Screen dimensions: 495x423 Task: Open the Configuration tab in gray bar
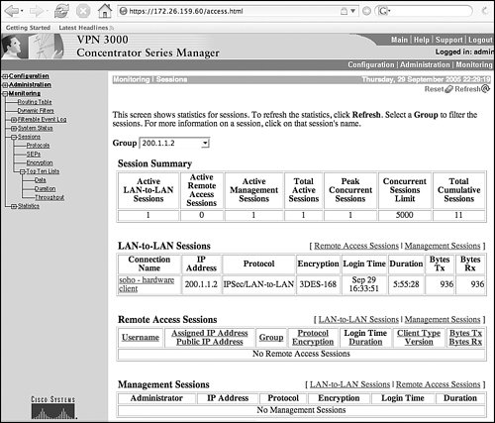pos(371,64)
